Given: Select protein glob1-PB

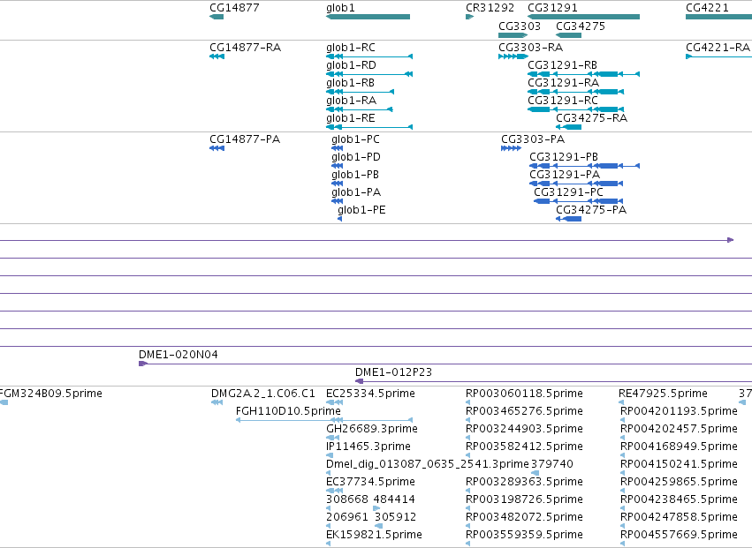Looking at the screenshot, I should coord(338,184).
